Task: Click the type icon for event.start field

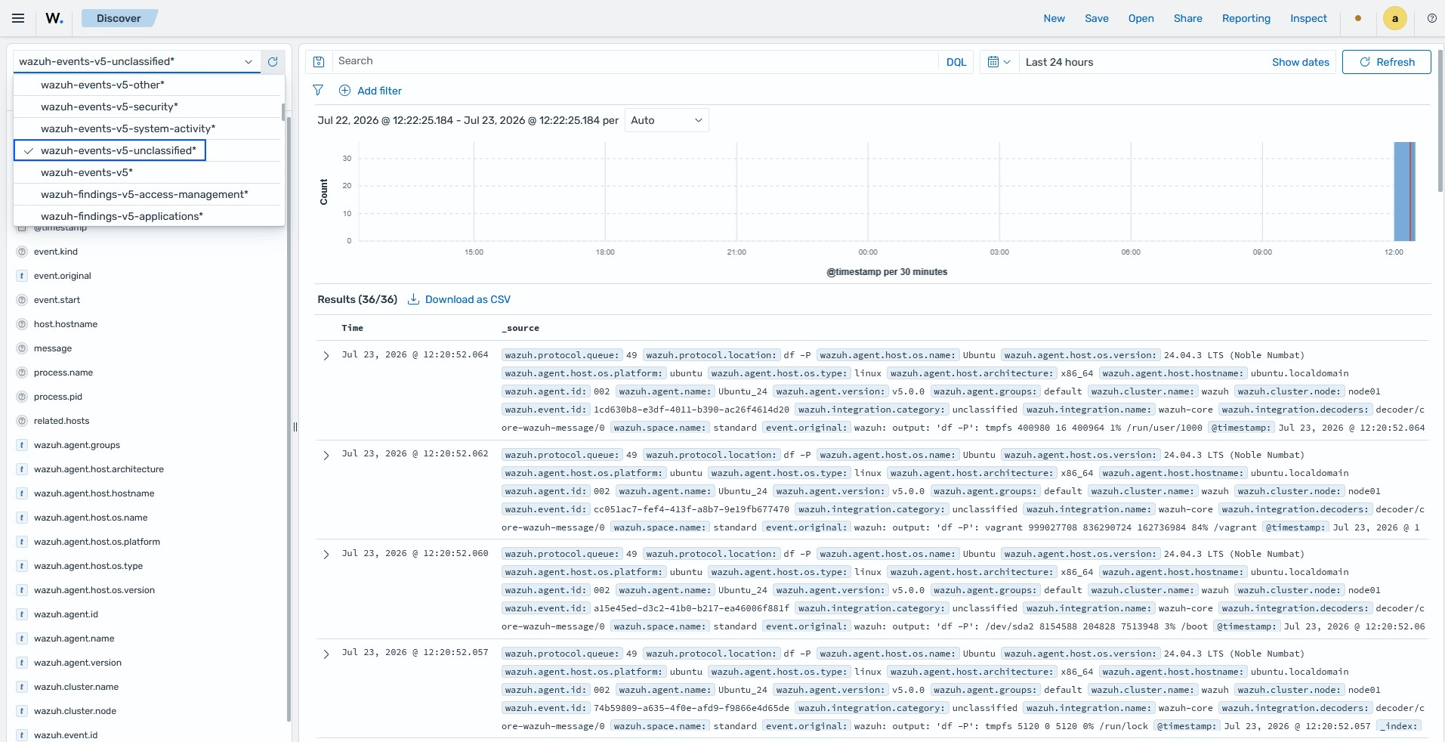Action: 22,300
